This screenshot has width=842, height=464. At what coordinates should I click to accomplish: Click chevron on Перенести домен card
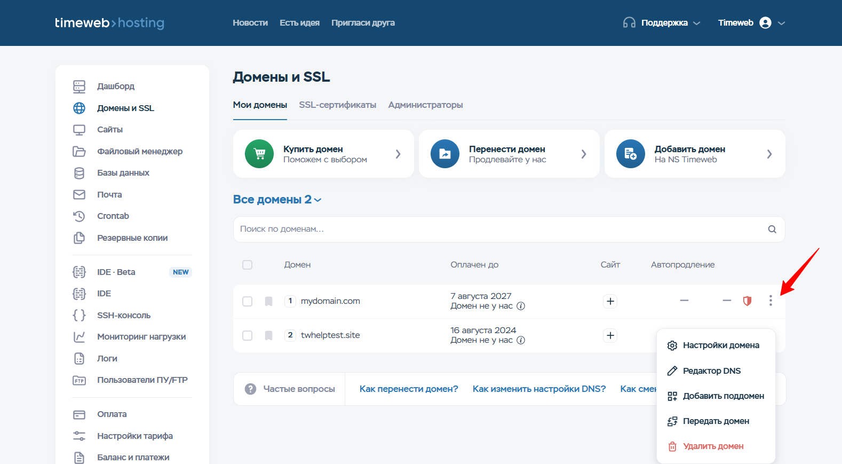[584, 154]
